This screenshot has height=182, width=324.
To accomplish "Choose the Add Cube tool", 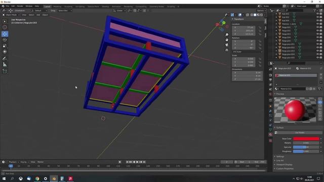I will point(5,71).
